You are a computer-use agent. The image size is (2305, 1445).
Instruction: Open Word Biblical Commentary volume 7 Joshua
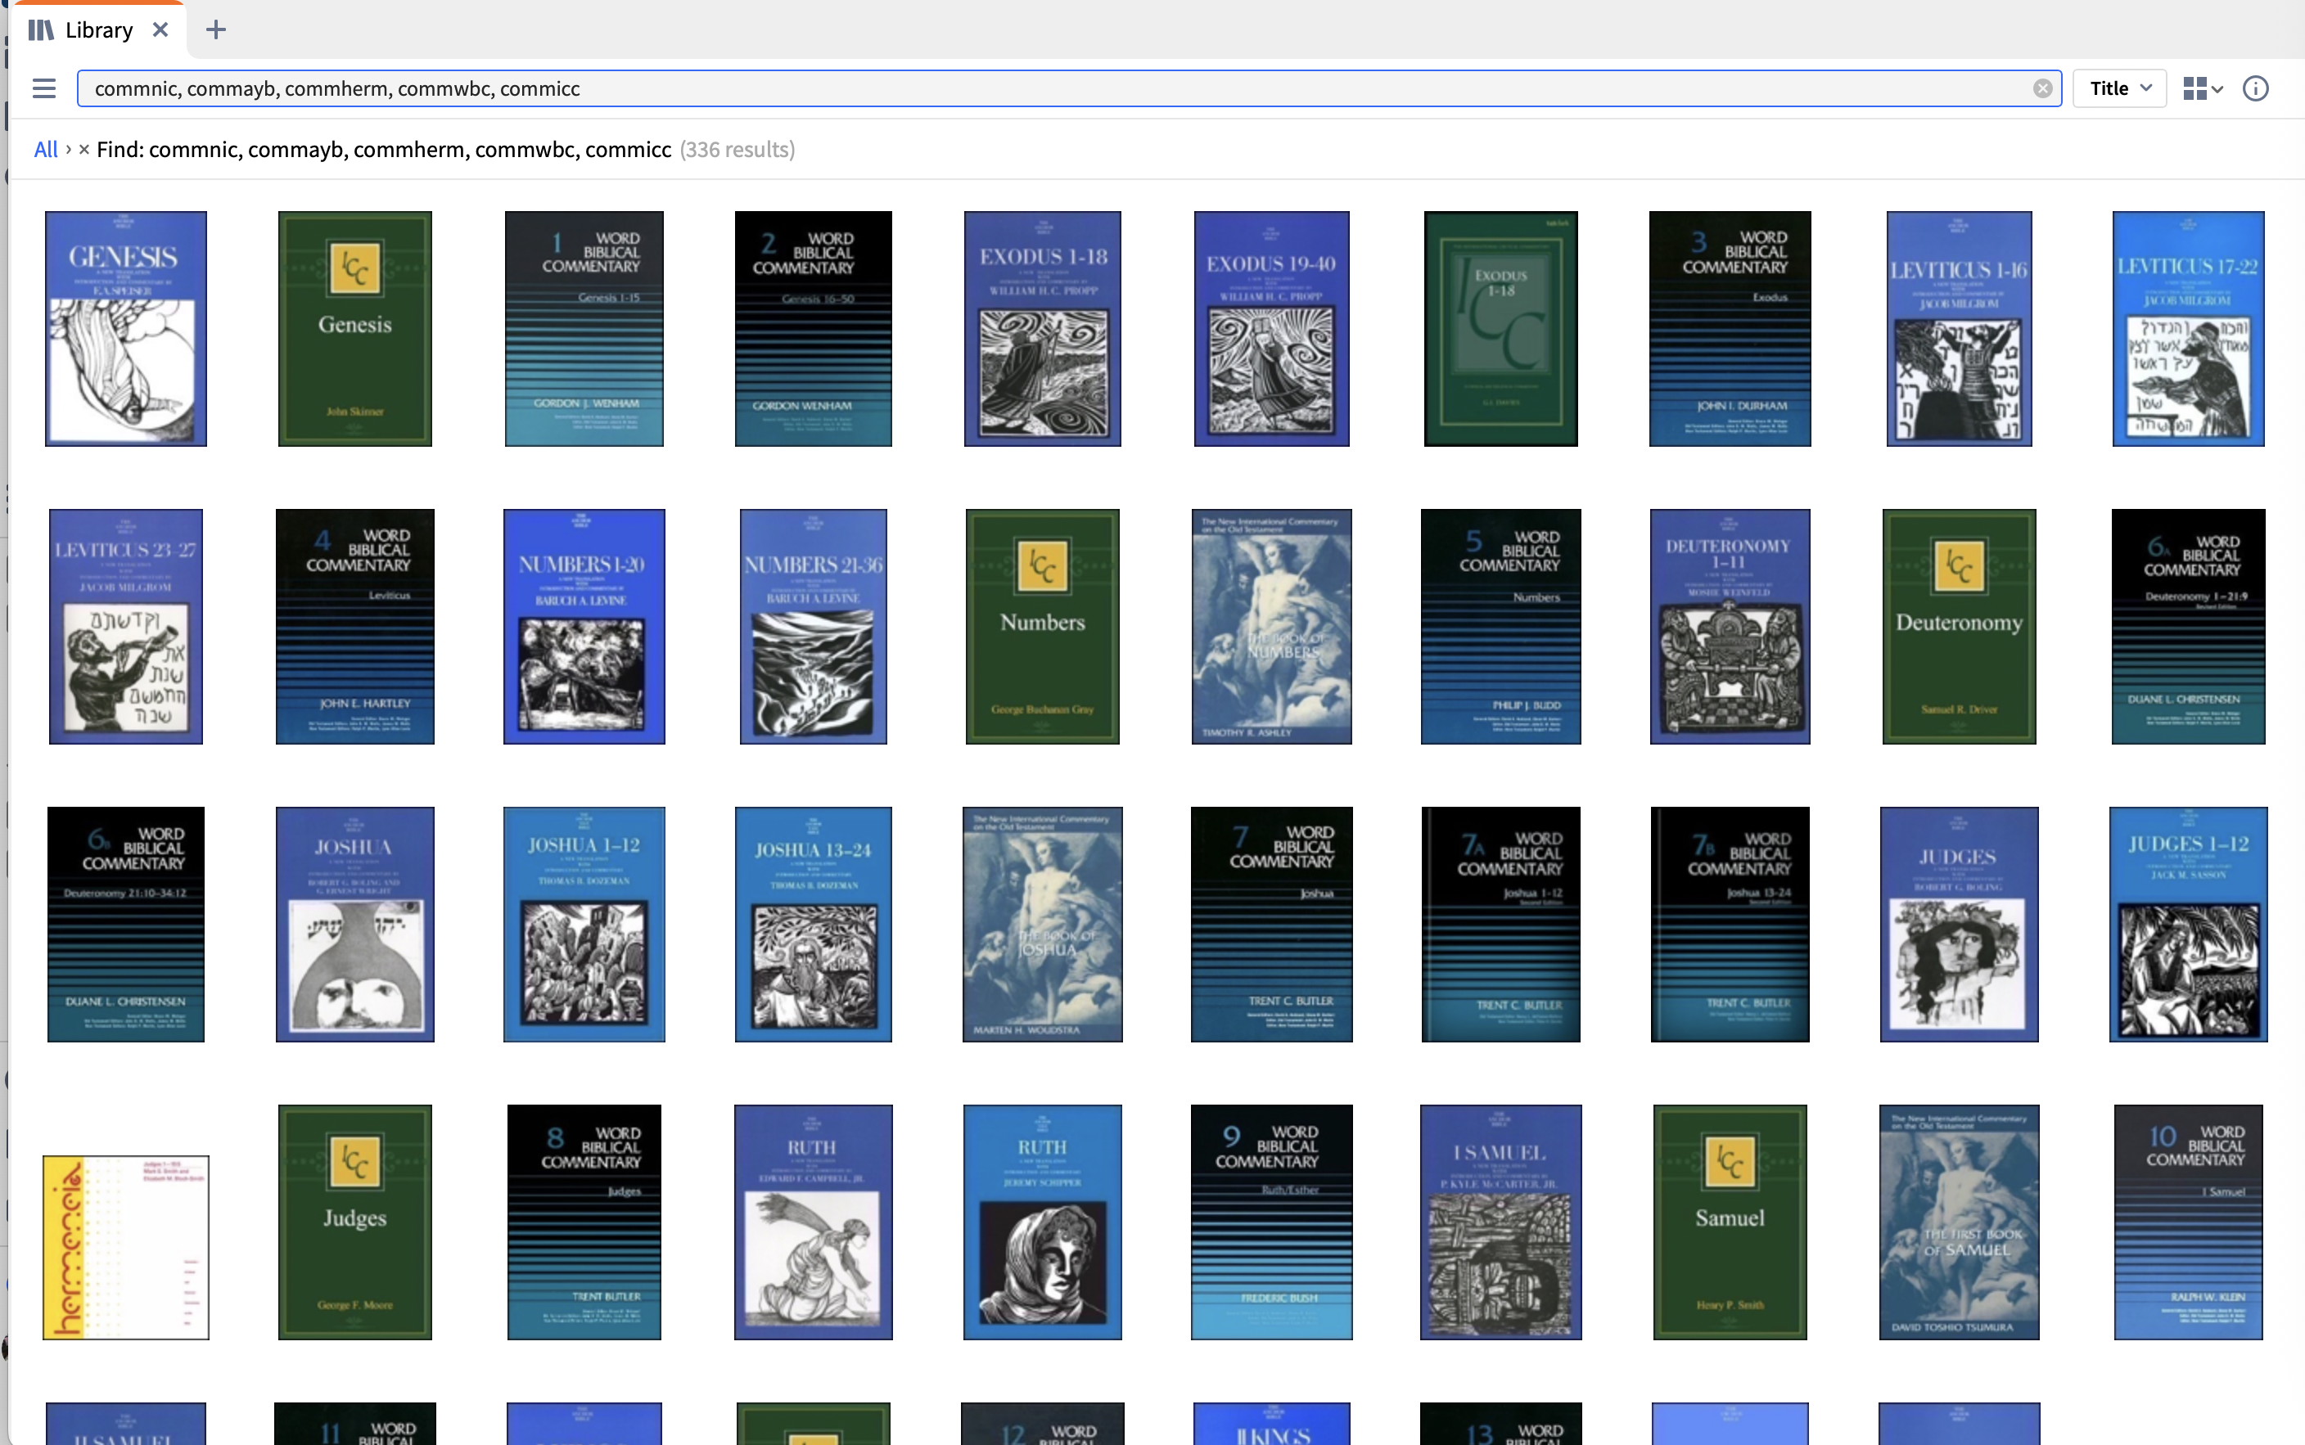(x=1271, y=924)
